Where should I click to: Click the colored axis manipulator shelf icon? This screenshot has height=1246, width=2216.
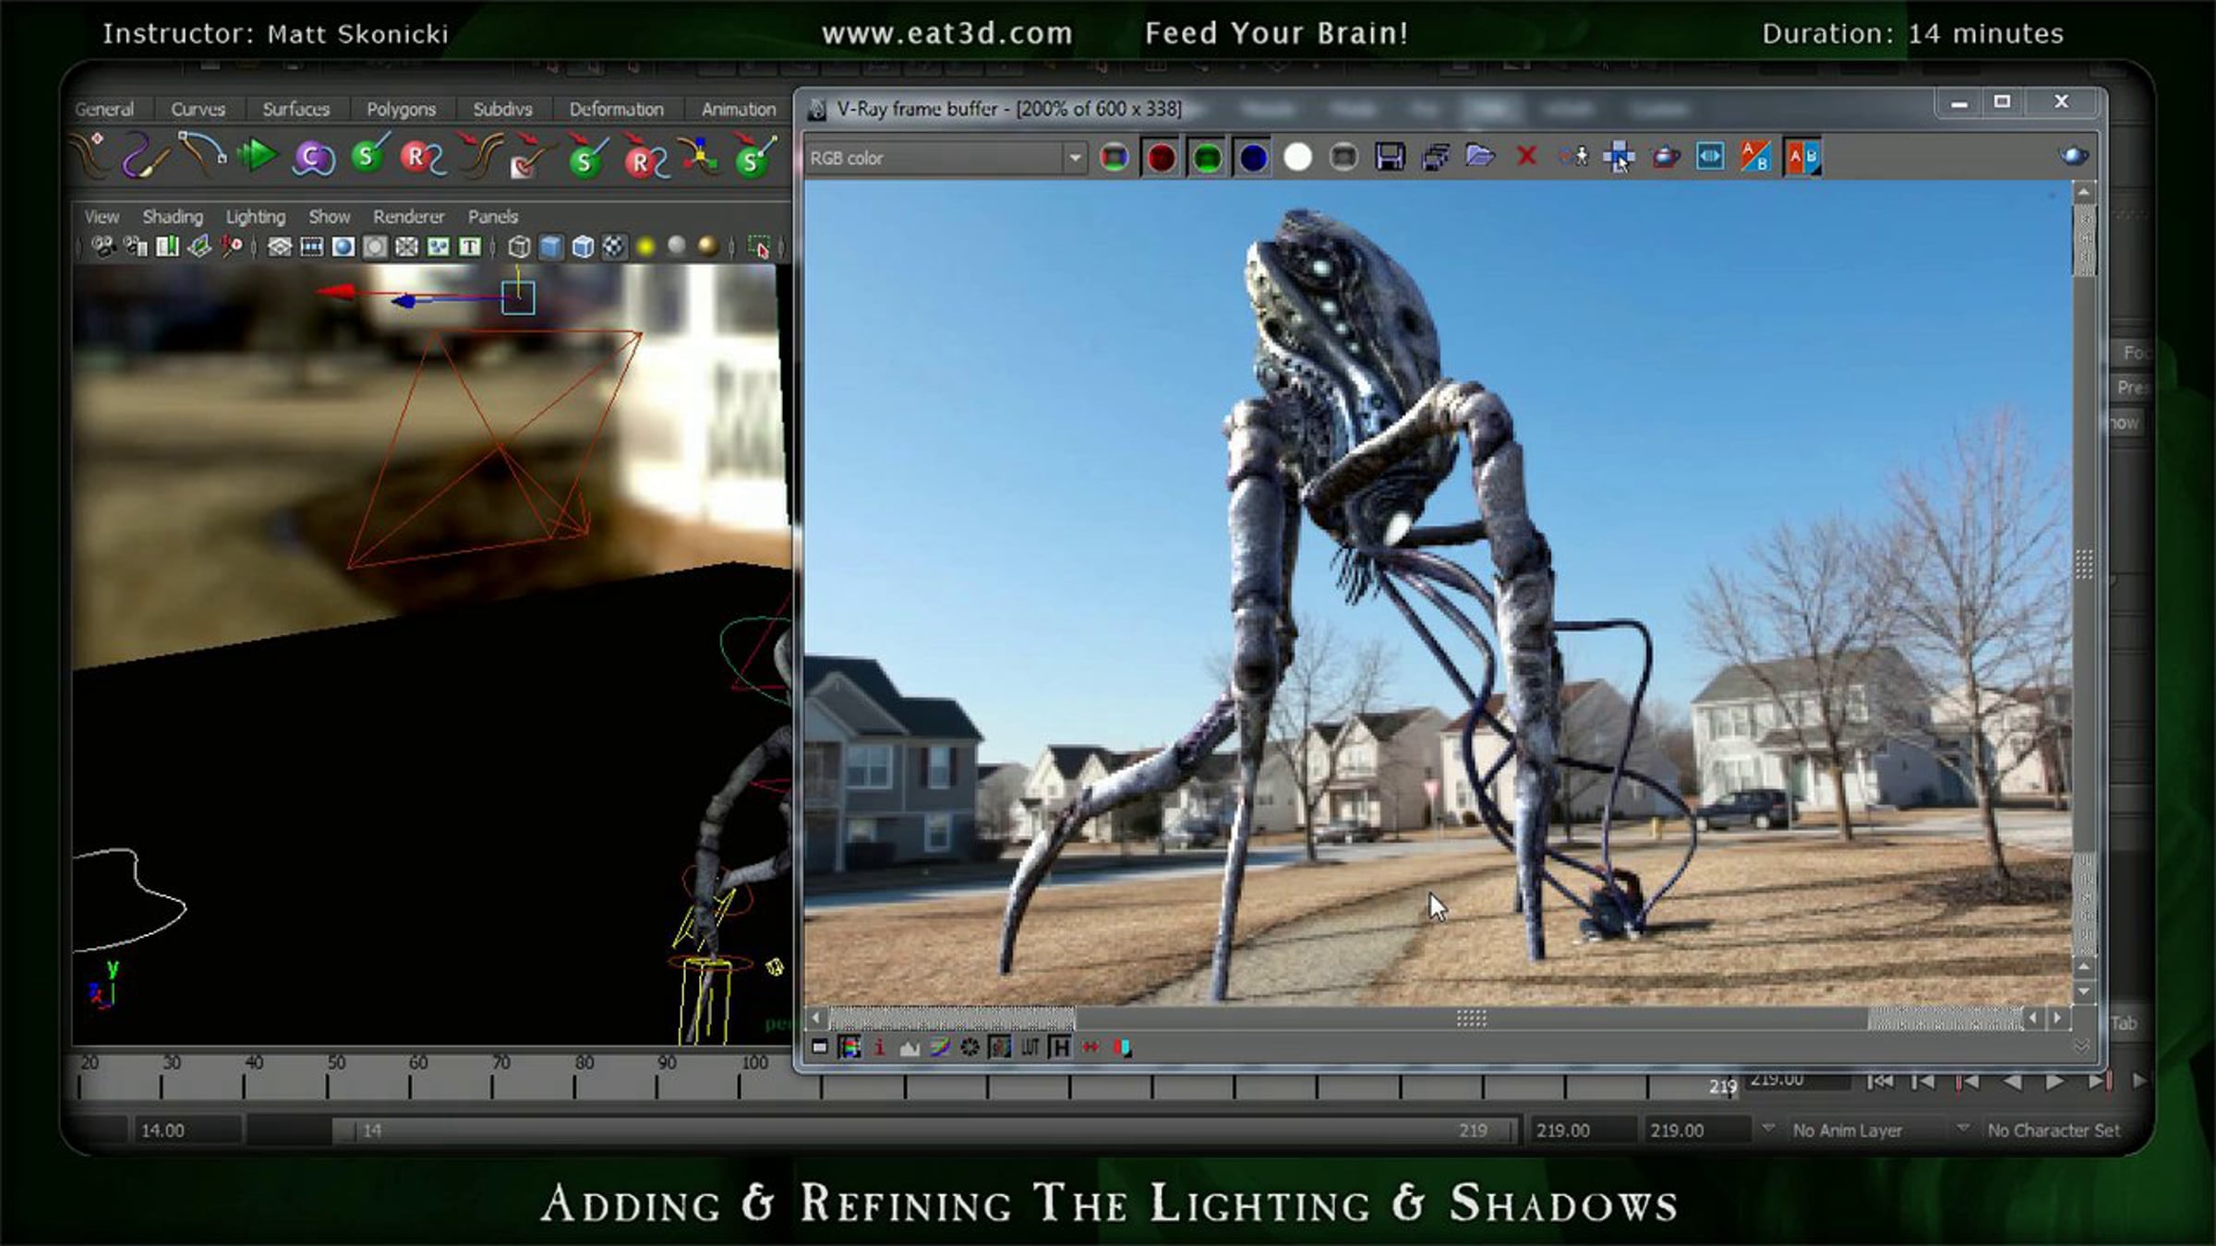(x=699, y=156)
